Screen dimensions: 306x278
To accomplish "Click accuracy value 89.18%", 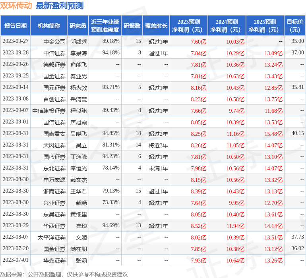I will point(111,41).
